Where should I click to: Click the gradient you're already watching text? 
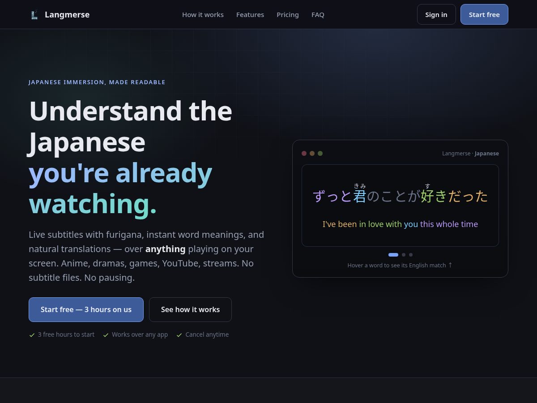click(x=120, y=188)
